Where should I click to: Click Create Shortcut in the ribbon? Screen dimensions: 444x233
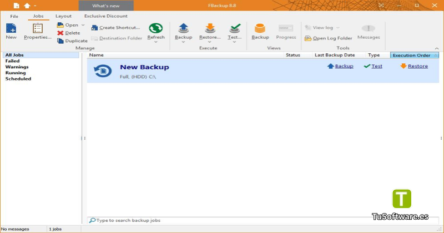(115, 28)
